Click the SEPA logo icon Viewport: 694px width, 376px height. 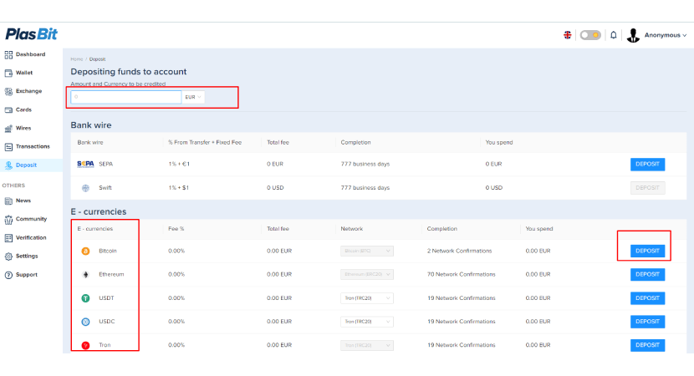point(85,164)
